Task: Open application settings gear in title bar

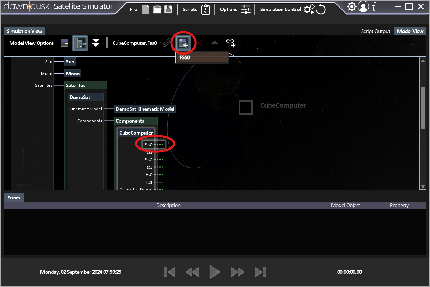Action: click(352, 6)
